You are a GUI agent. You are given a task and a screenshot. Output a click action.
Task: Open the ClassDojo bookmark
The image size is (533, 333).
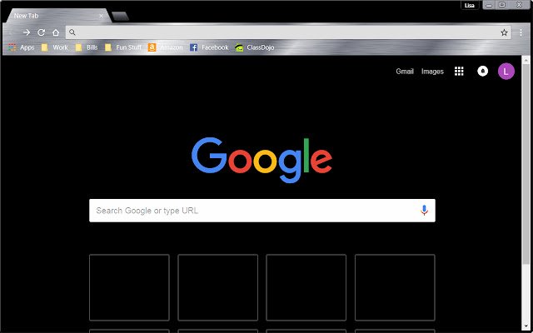tap(254, 47)
